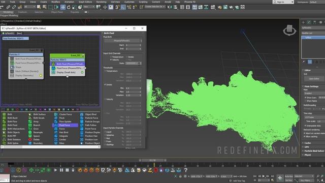Pick the Spawn operator
Viewport: 325px width, 183px height.
37,136
